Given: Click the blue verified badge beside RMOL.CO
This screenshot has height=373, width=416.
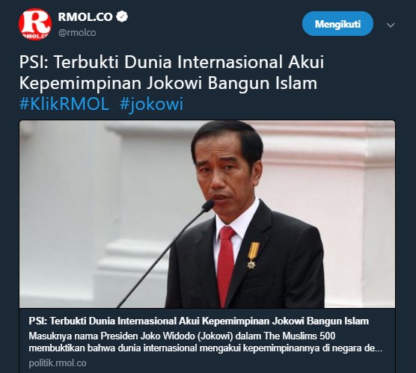Looking at the screenshot, I should [122, 16].
